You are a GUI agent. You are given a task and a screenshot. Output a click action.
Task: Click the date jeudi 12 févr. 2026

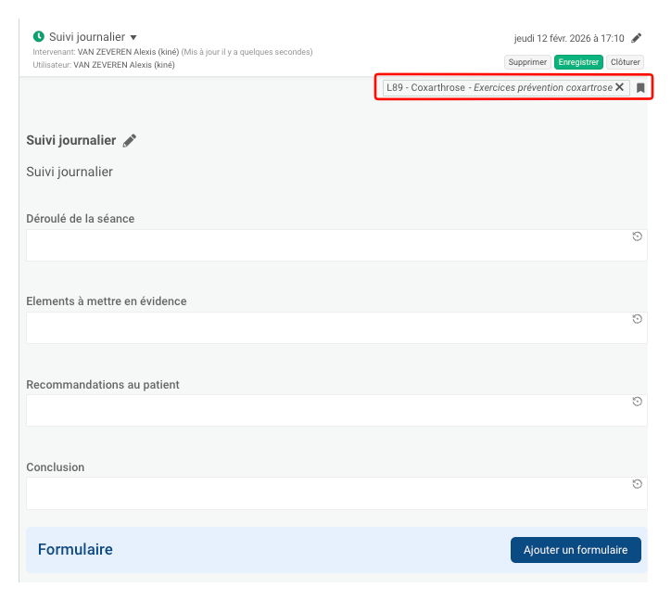[x=568, y=38]
